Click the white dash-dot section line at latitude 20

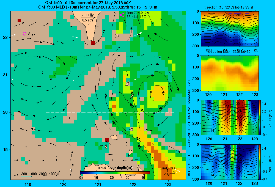pyautogui.click(x=110, y=112)
